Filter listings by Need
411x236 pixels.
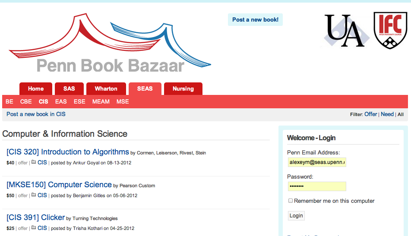(387, 114)
